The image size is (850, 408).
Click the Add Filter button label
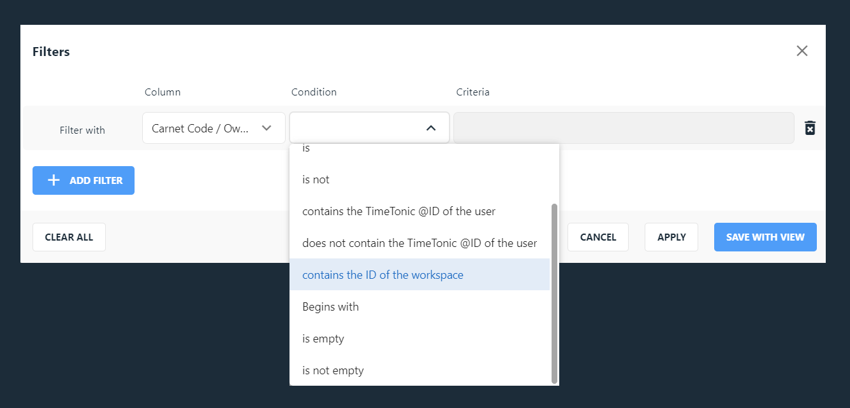(96, 181)
